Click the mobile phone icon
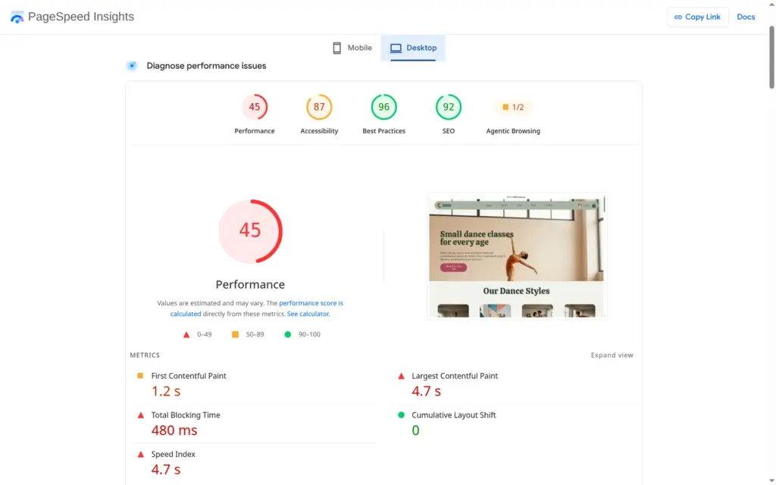 (337, 48)
